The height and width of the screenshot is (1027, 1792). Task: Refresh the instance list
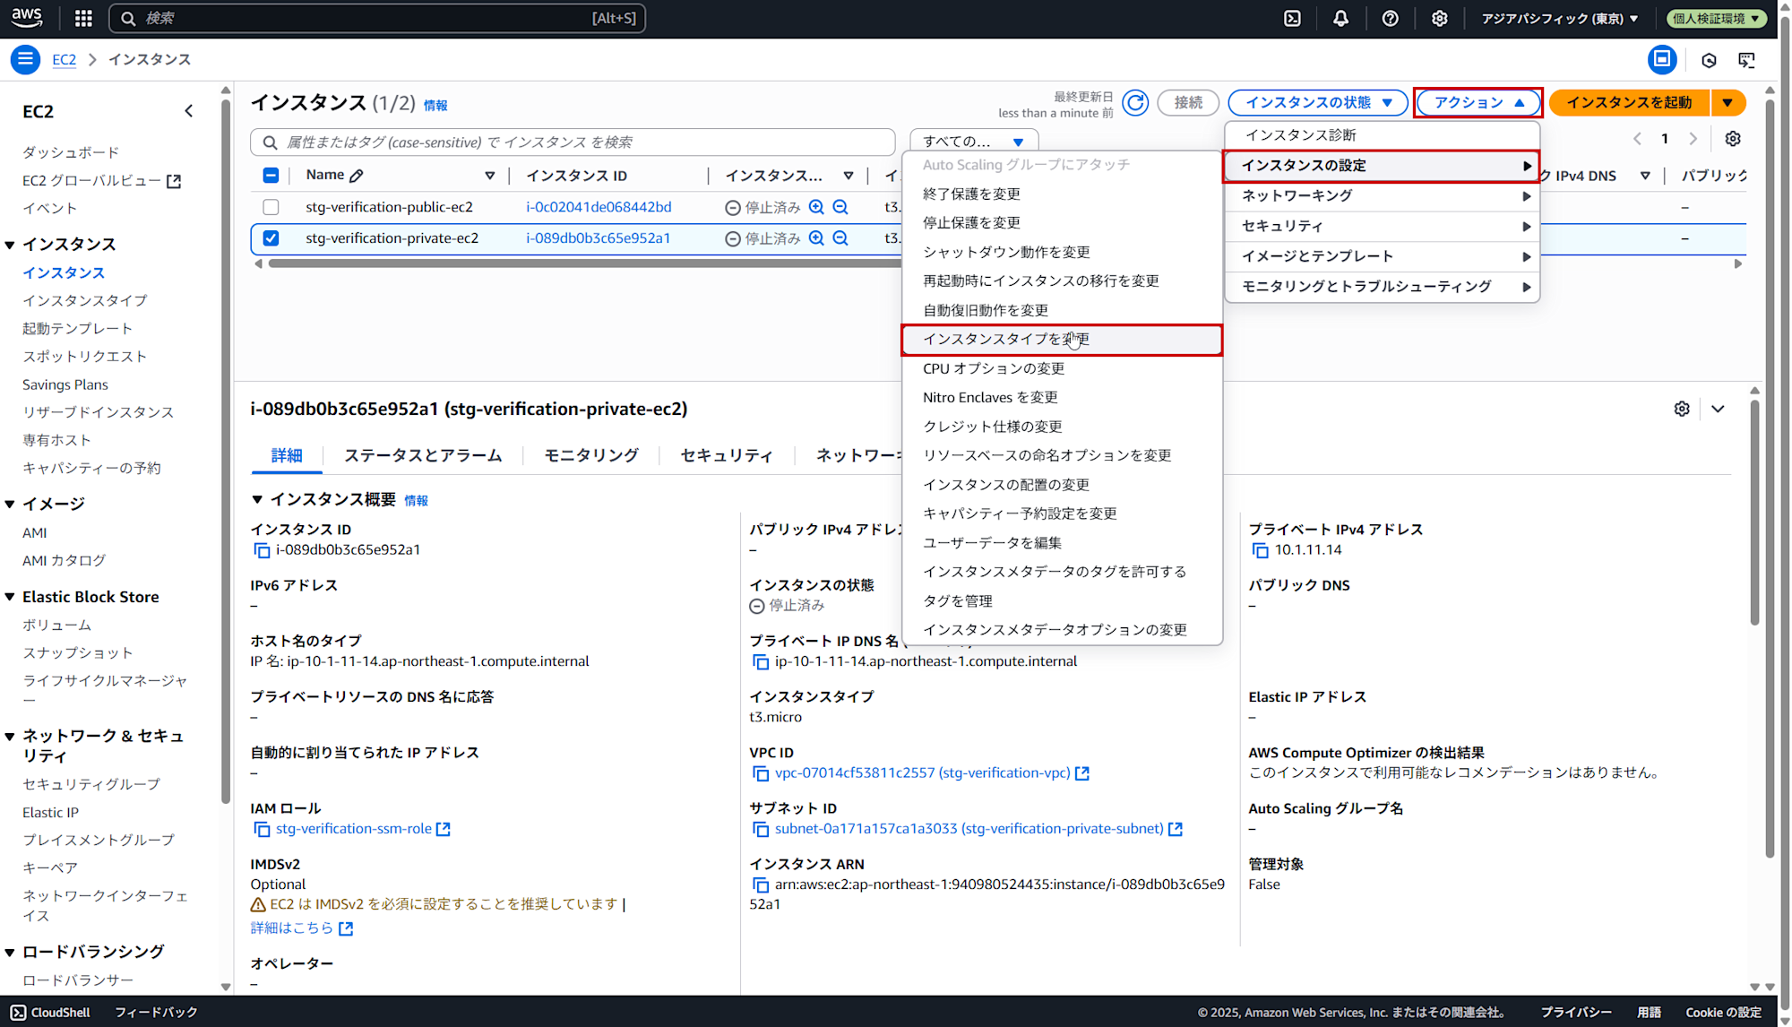1135,103
